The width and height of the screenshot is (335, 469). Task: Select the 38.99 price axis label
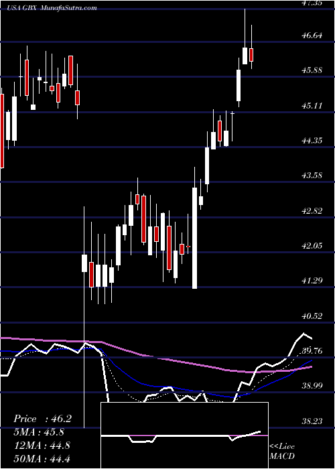(312, 386)
